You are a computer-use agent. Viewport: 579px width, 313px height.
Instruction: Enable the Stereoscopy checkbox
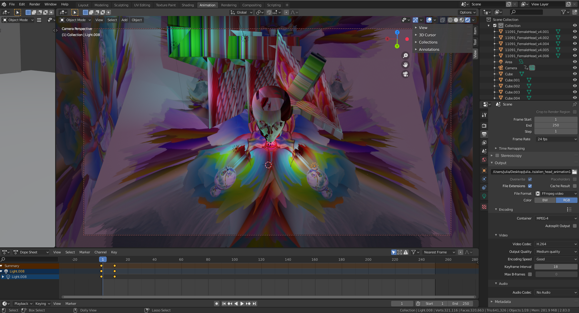[x=497, y=155]
